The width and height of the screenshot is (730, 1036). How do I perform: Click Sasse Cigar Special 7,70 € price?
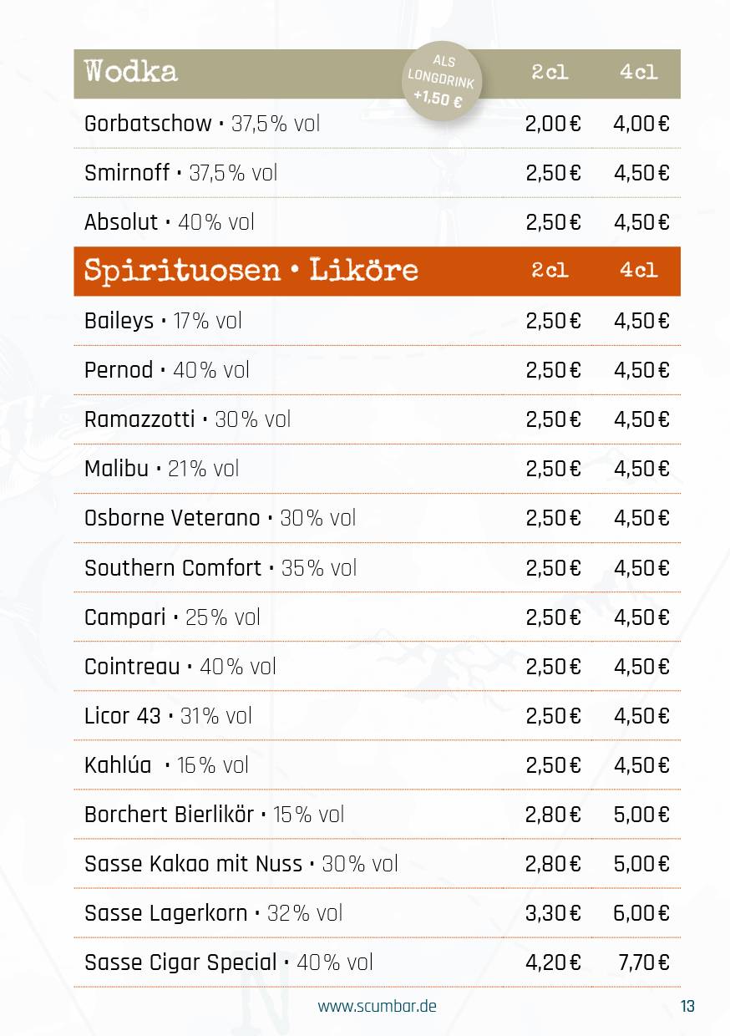(644, 962)
